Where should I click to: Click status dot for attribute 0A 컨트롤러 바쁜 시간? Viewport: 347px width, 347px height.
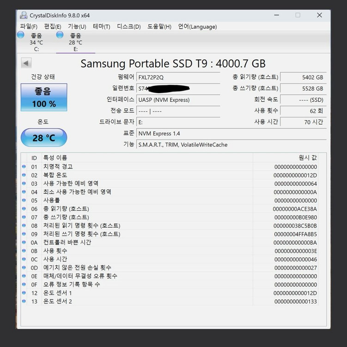tap(24, 242)
